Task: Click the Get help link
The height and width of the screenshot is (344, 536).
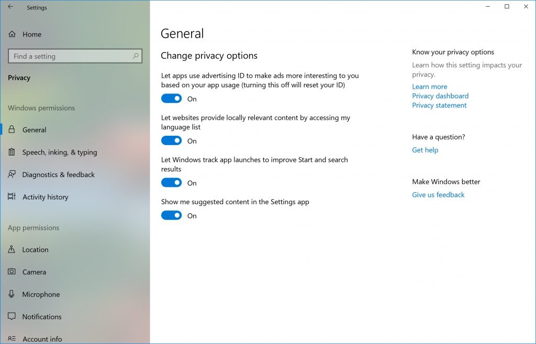Action: tap(425, 150)
